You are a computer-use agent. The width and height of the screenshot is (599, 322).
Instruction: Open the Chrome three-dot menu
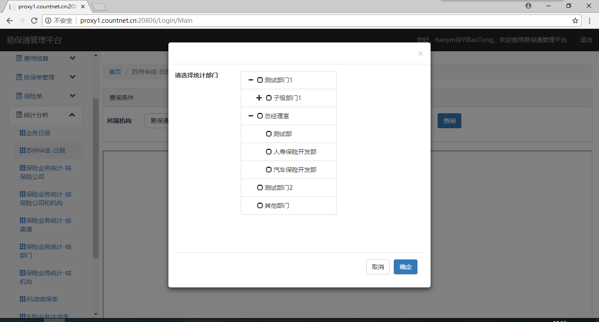coord(590,21)
